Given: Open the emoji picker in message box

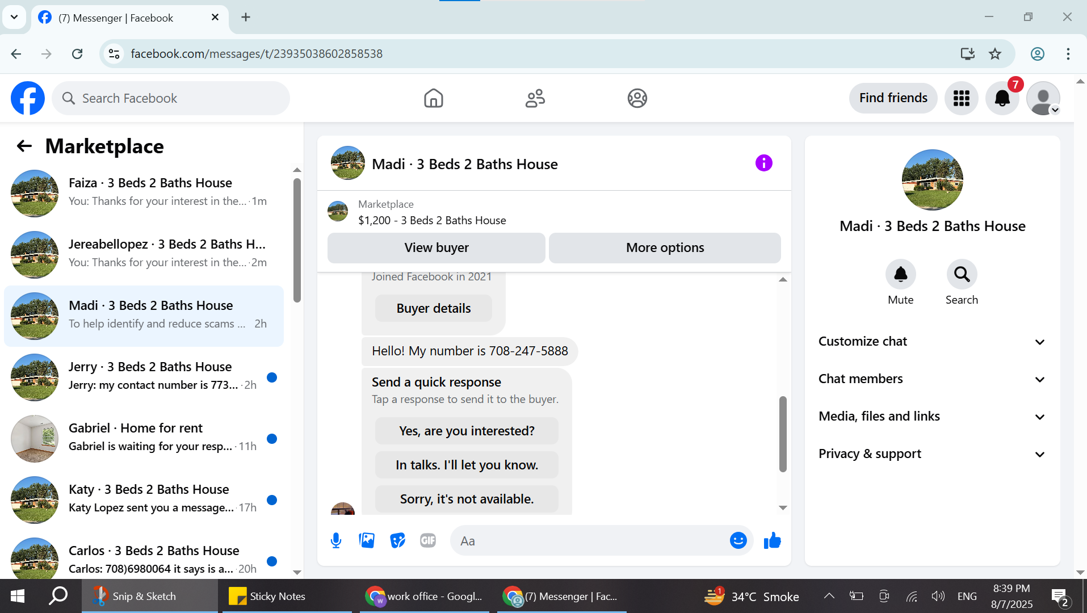Looking at the screenshot, I should (738, 540).
